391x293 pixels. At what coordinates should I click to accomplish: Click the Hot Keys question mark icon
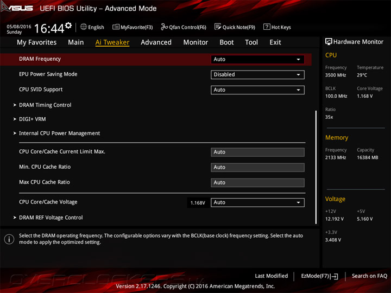[x=267, y=27]
